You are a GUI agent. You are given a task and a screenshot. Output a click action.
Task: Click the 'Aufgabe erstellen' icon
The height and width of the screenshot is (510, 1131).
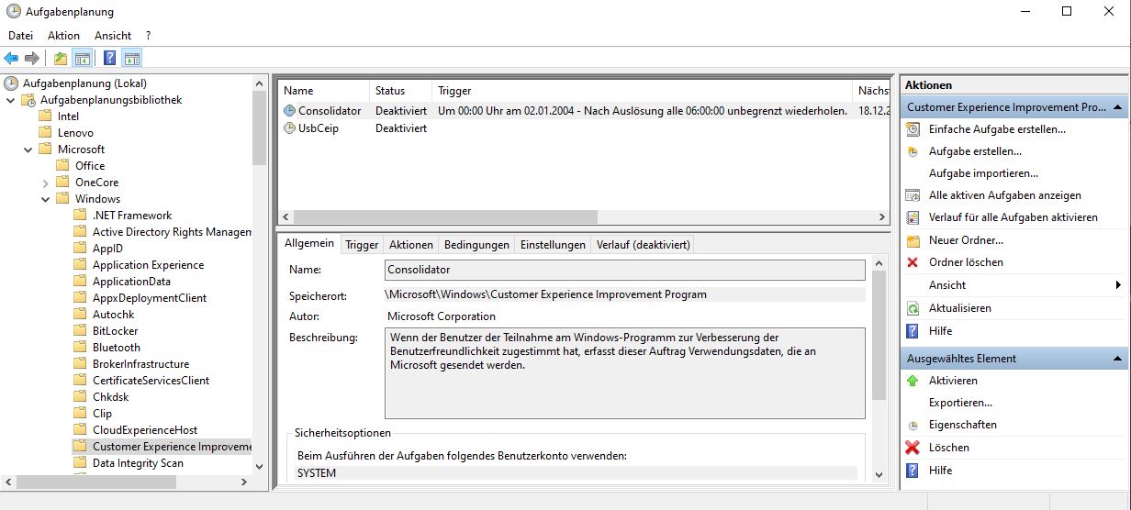[x=913, y=151]
